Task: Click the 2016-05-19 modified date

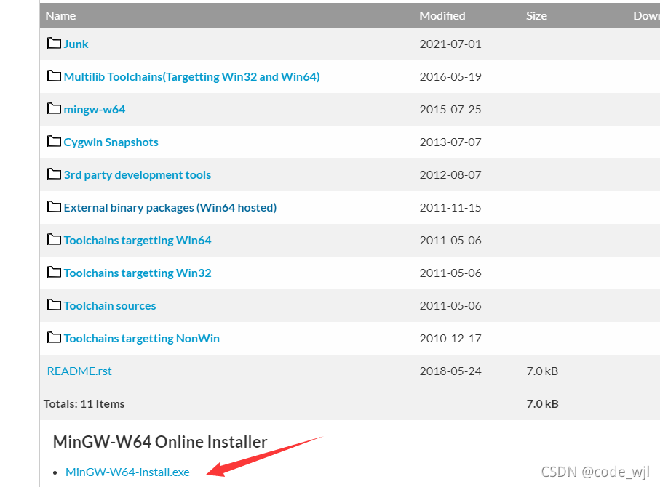Action: (x=450, y=77)
